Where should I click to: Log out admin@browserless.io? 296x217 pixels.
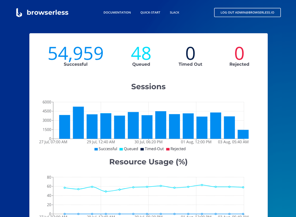(247, 13)
